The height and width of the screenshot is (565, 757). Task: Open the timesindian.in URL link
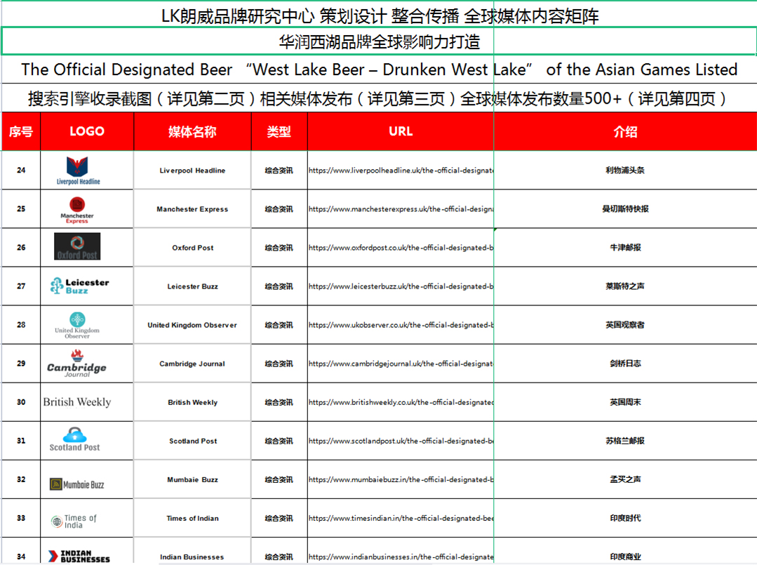pos(401,518)
